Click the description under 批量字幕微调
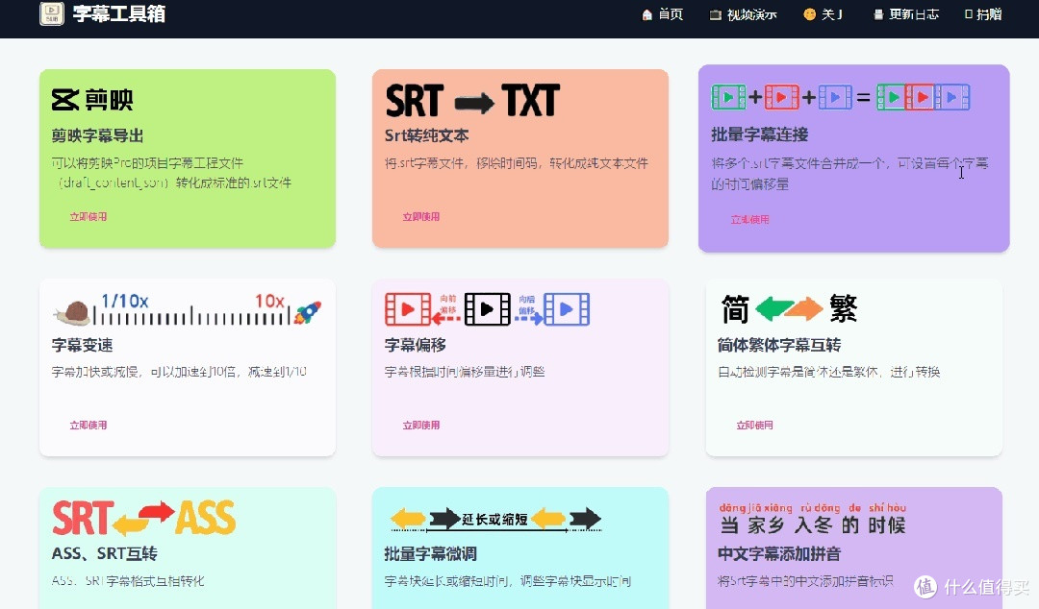Screen dimensions: 1039x609 [x=508, y=581]
